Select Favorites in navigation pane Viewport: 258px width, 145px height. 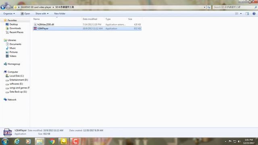tap(12, 21)
